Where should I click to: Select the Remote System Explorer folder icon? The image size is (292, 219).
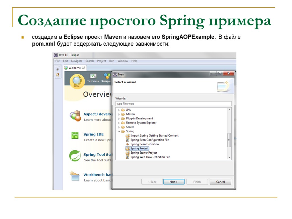click(123, 123)
